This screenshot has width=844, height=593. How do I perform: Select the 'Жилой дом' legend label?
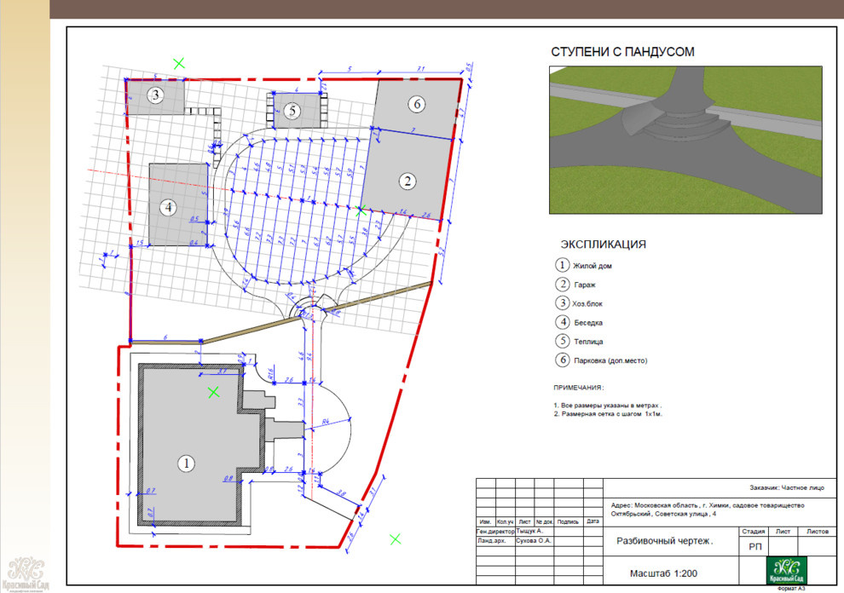click(x=593, y=266)
